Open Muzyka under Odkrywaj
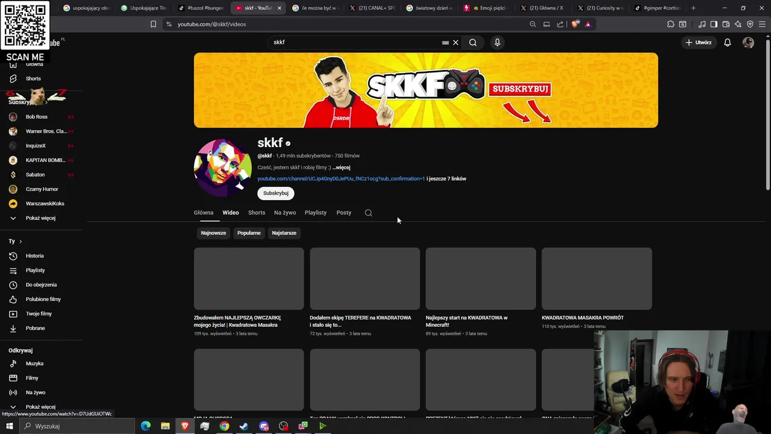This screenshot has width=771, height=434. pos(34,363)
